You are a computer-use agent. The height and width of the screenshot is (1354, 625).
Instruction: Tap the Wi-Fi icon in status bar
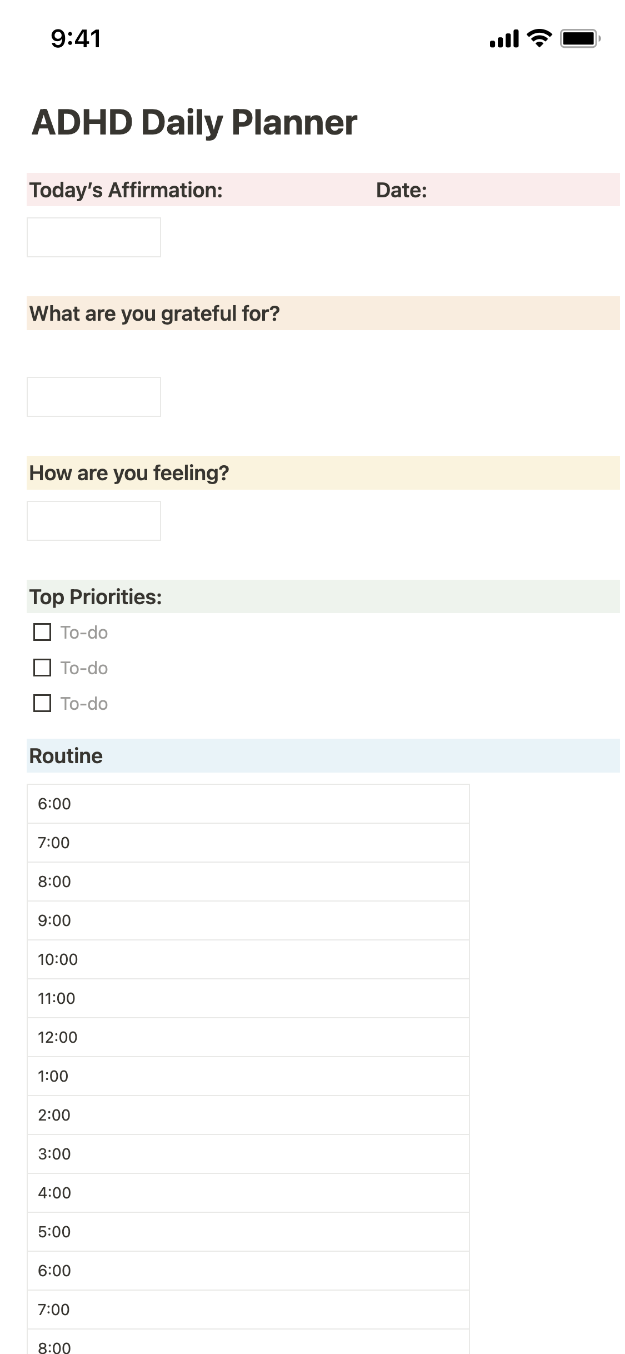pos(539,38)
